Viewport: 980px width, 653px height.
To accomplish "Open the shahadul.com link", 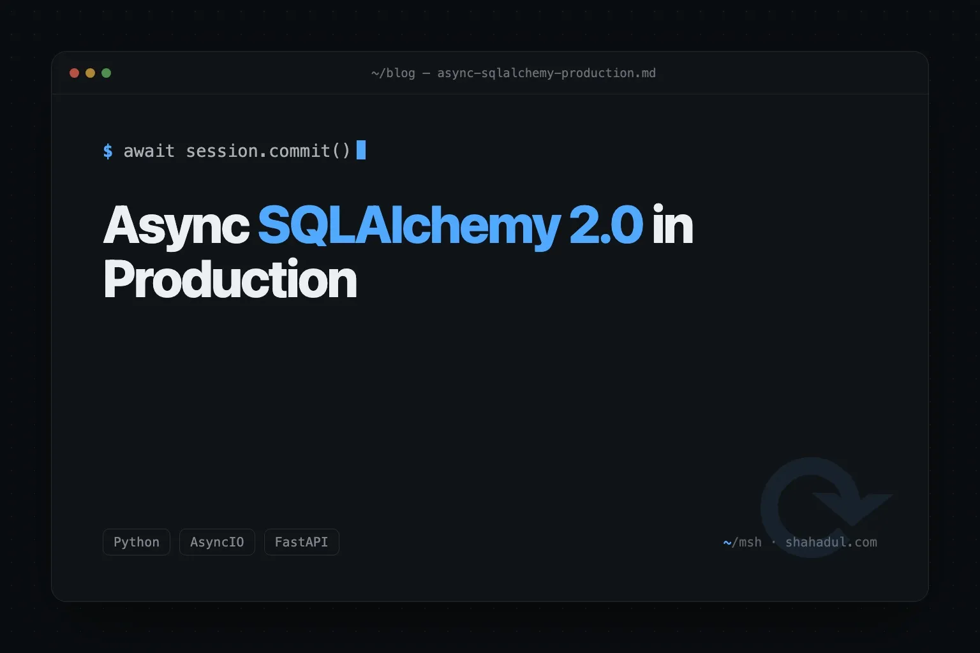I will [x=831, y=542].
